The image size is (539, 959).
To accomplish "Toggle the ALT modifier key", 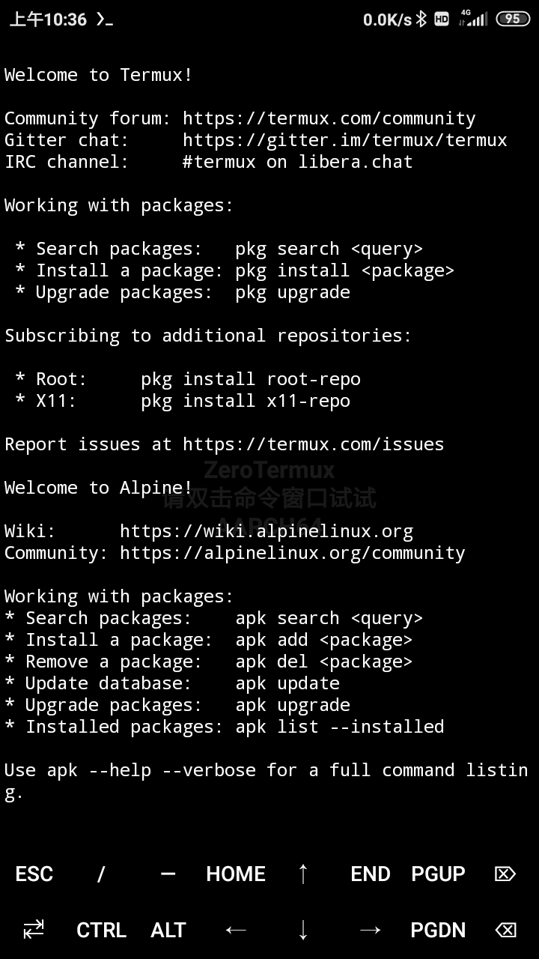I will (x=168, y=931).
